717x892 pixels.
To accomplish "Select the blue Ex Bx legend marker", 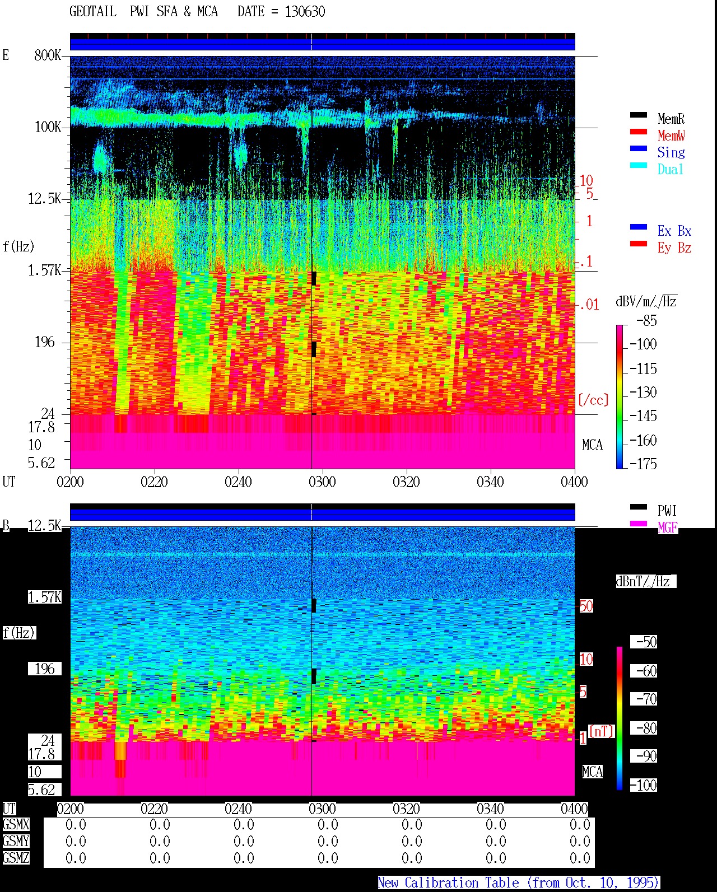I will click(x=639, y=227).
